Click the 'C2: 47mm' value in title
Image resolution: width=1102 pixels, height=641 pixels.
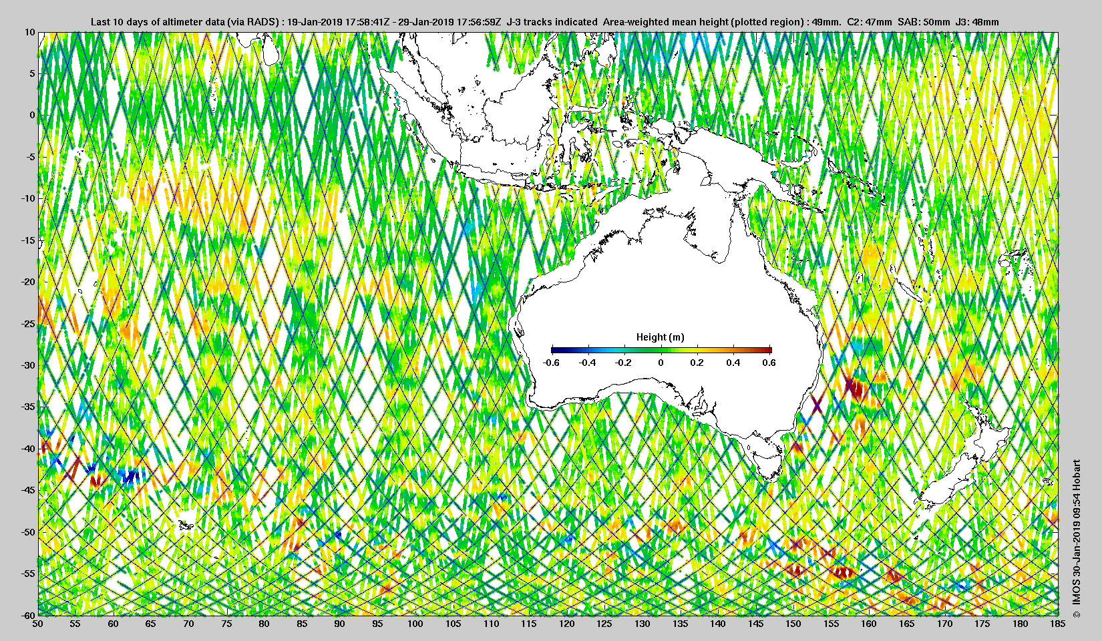(x=869, y=22)
